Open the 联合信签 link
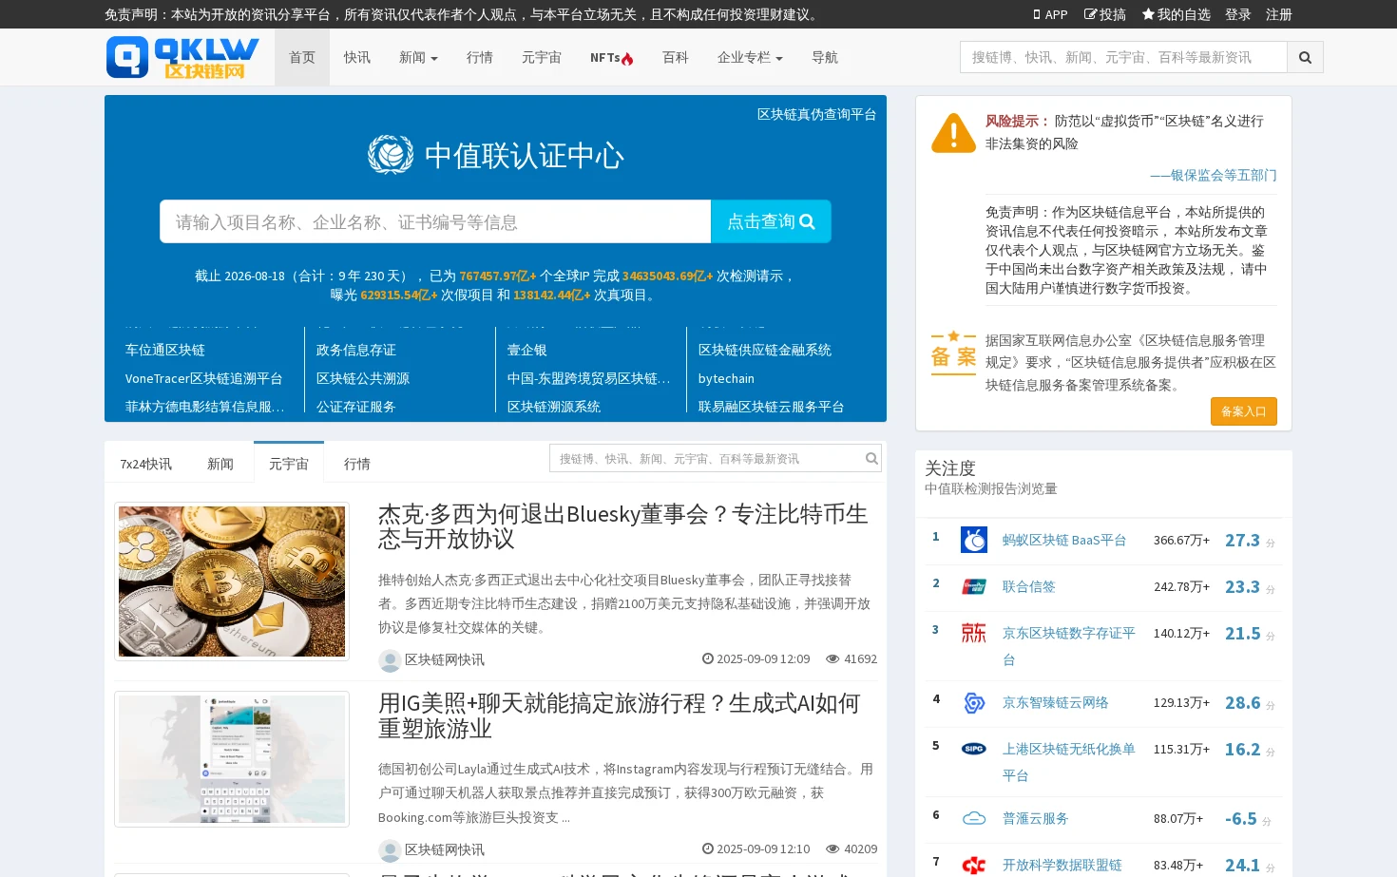 point(1029,586)
